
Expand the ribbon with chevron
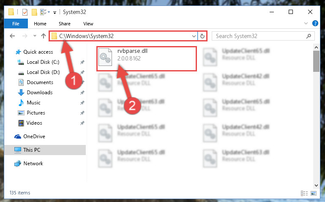[306, 23]
